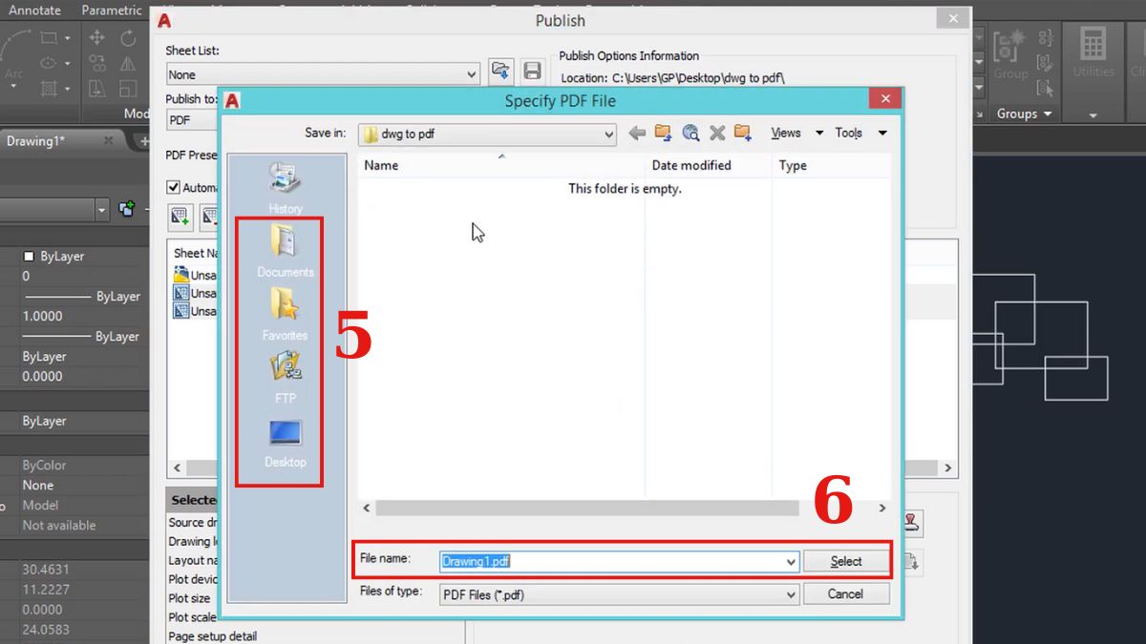Screen dimensions: 1146x644
Task: Click the Delete (X) icon in the dialog toolbar
Action: point(717,134)
